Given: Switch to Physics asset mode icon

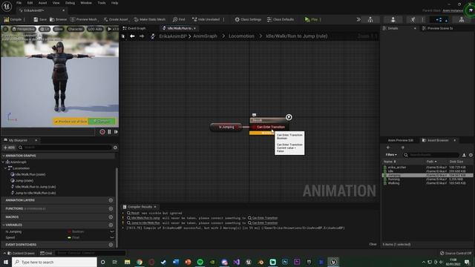Looking at the screenshot, I should (462, 19).
